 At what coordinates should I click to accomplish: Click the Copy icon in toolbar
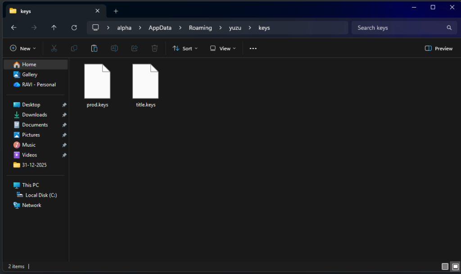(74, 48)
